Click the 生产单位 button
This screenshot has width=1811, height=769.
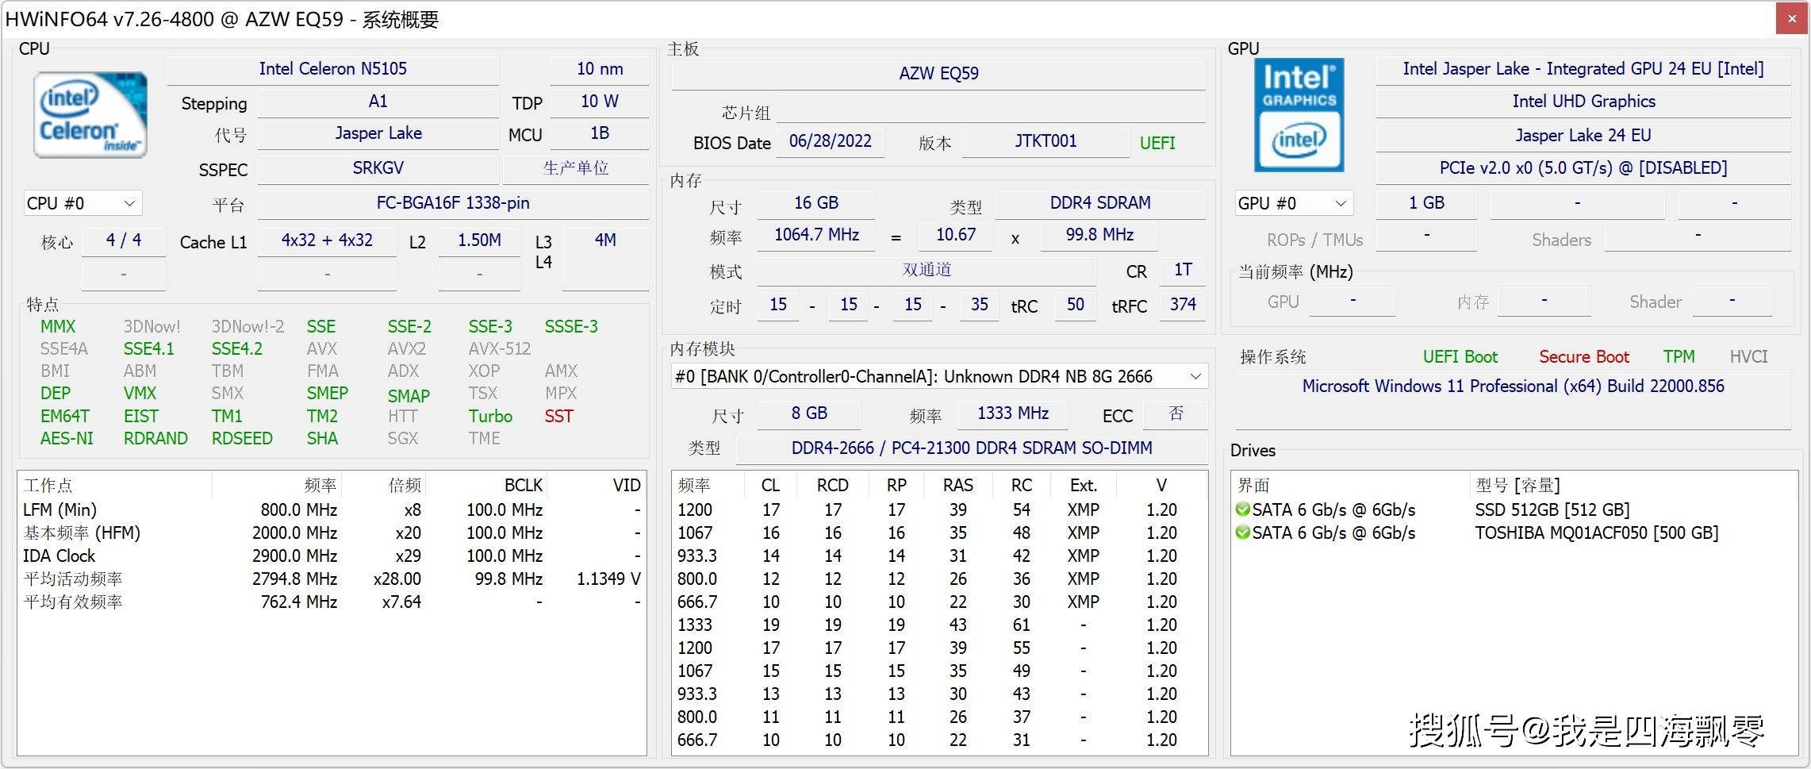click(x=576, y=168)
